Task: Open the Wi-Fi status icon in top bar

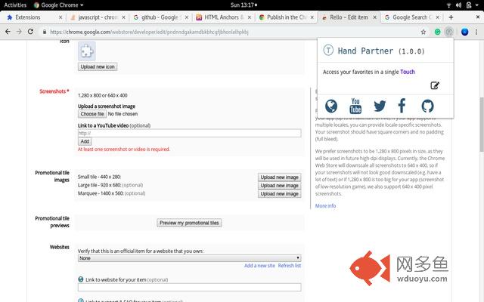Action: (448, 5)
